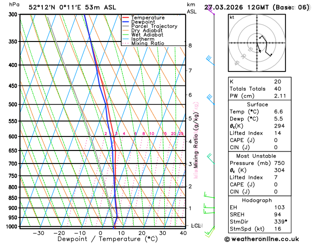
Task: Click the 'Pressure (mb)' value 750
Action: (x=280, y=163)
